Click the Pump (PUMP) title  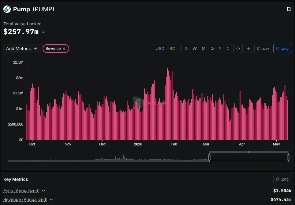(34, 9)
